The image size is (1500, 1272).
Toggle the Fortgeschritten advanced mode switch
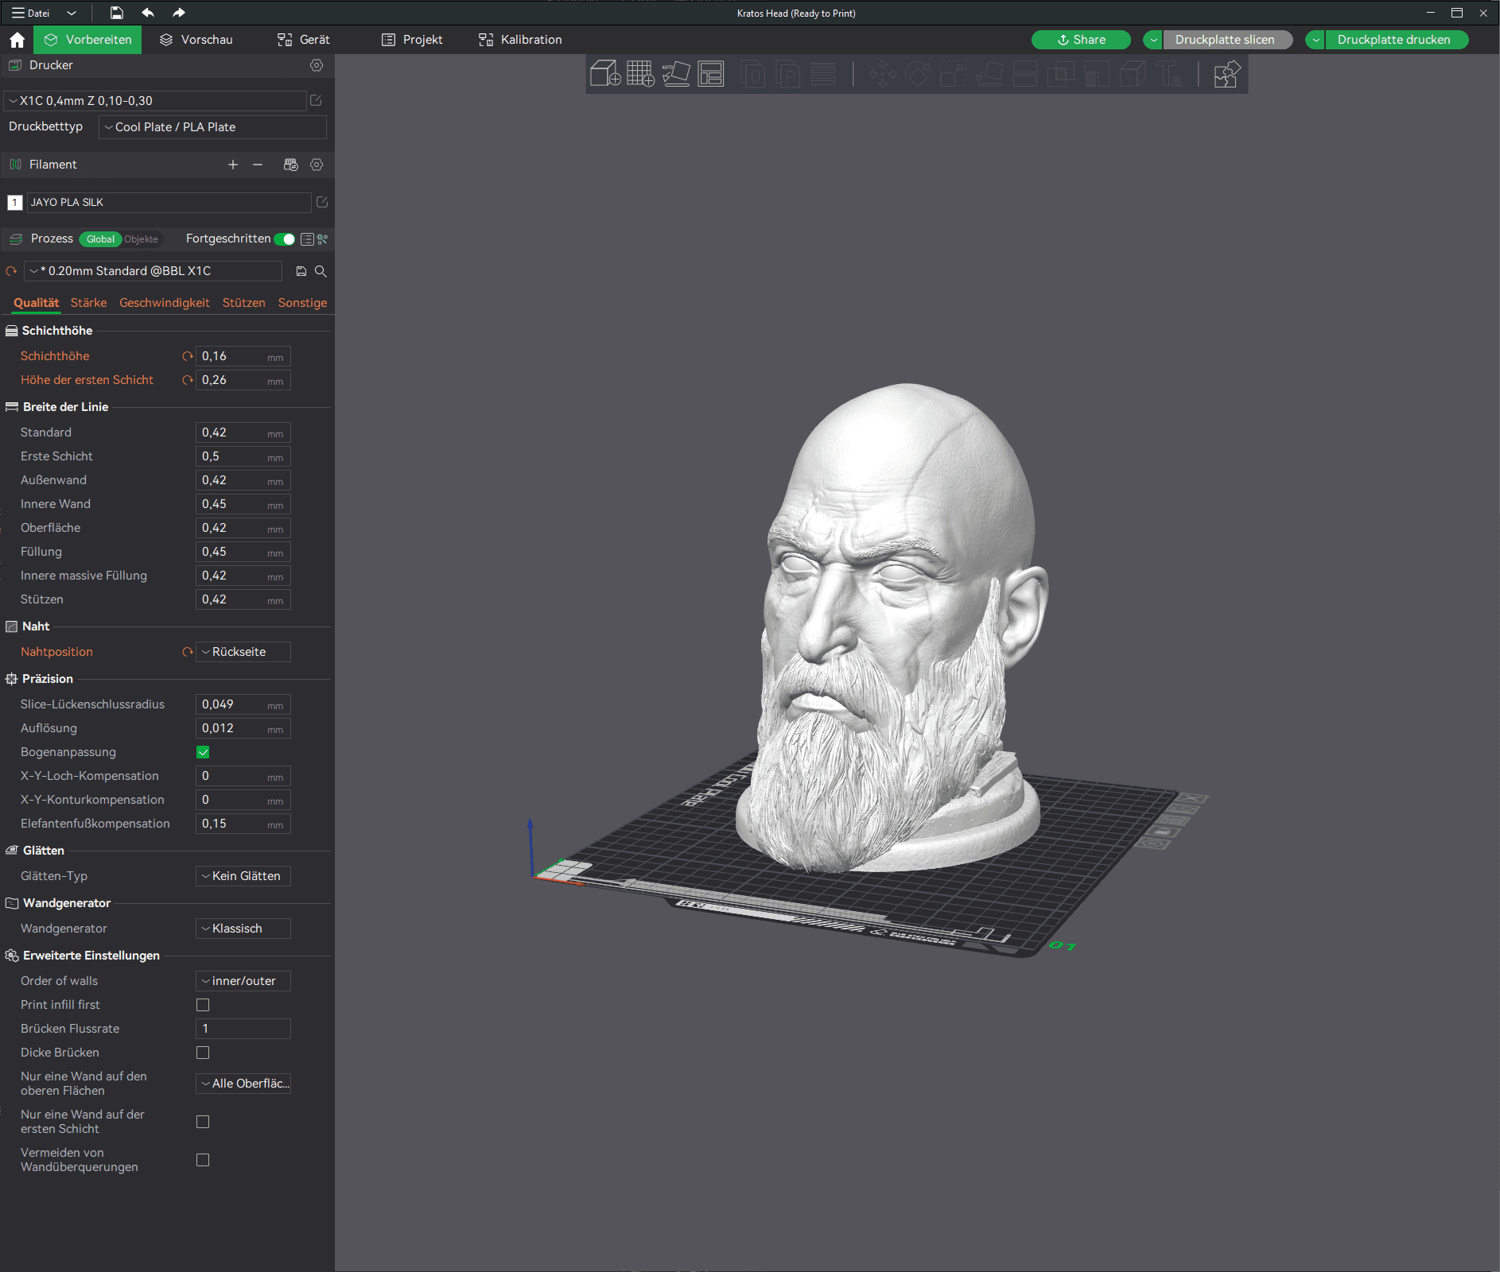pyautogui.click(x=285, y=239)
